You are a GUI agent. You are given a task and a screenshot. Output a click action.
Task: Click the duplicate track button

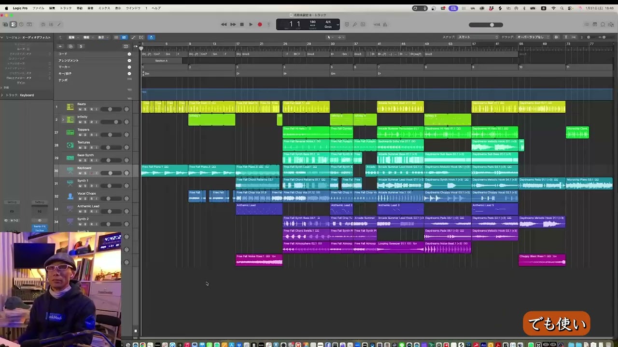point(70,46)
